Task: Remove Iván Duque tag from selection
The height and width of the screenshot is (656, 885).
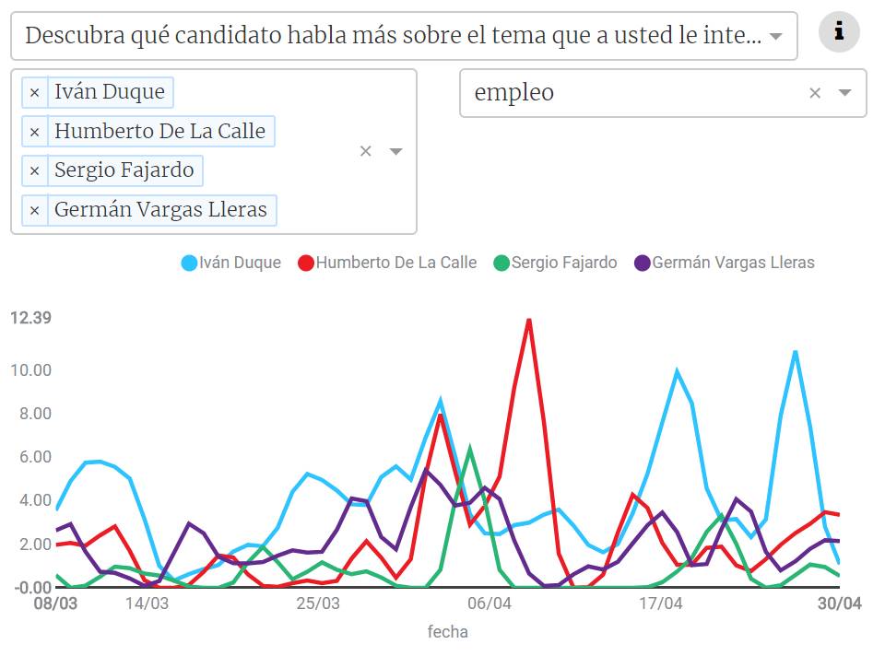Action: pos(35,92)
